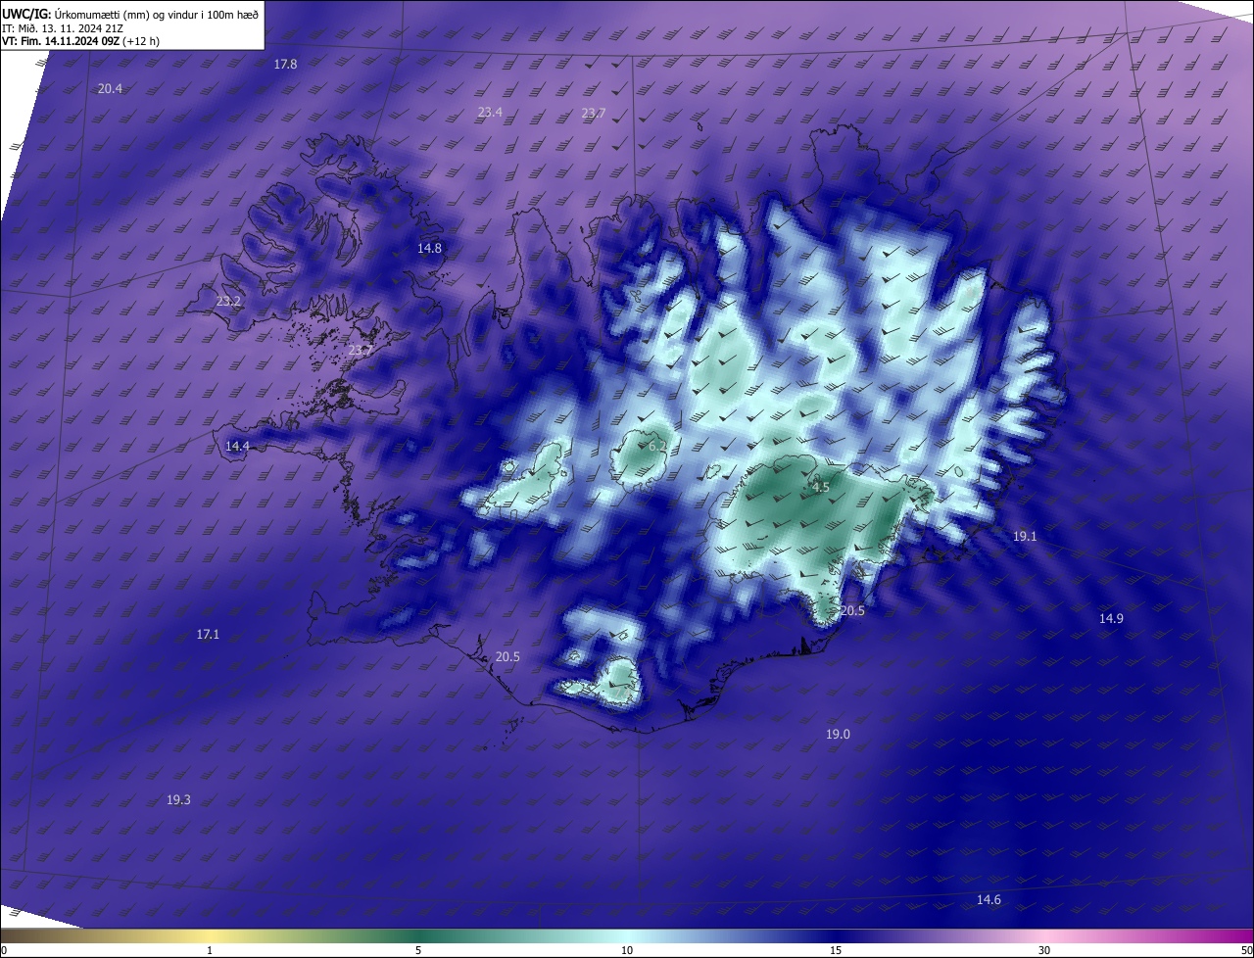The height and width of the screenshot is (958, 1254).
Task: Click the 14.8 value label
Action: tap(429, 249)
